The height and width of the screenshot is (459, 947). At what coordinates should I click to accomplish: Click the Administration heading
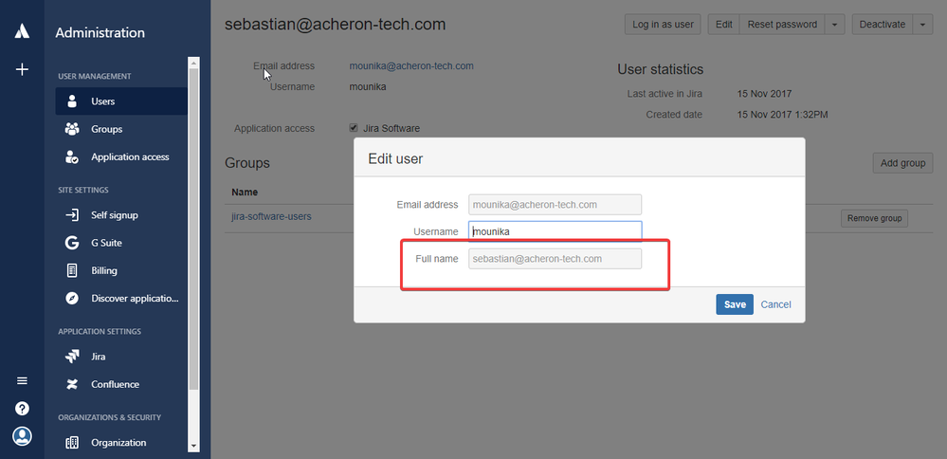coord(100,32)
